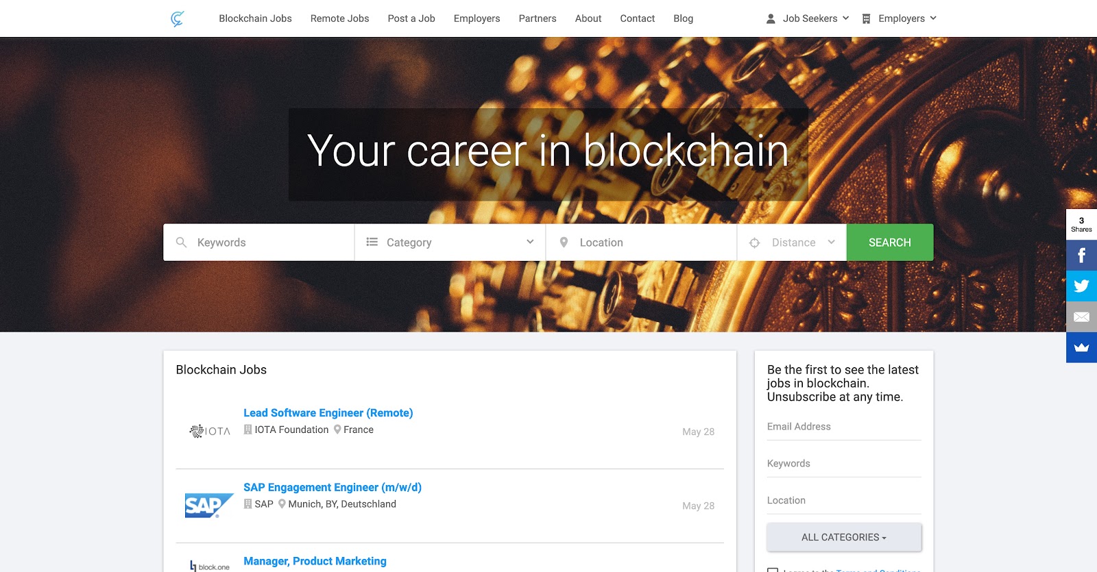Click the magnifier icon in Keywords field
Image resolution: width=1097 pixels, height=572 pixels.
point(181,243)
